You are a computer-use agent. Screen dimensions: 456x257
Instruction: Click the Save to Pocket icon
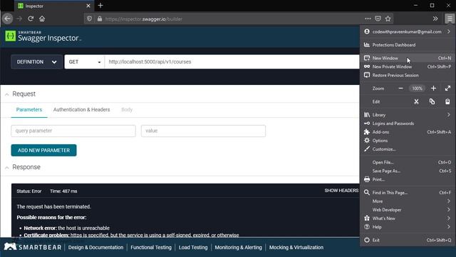pos(378,19)
